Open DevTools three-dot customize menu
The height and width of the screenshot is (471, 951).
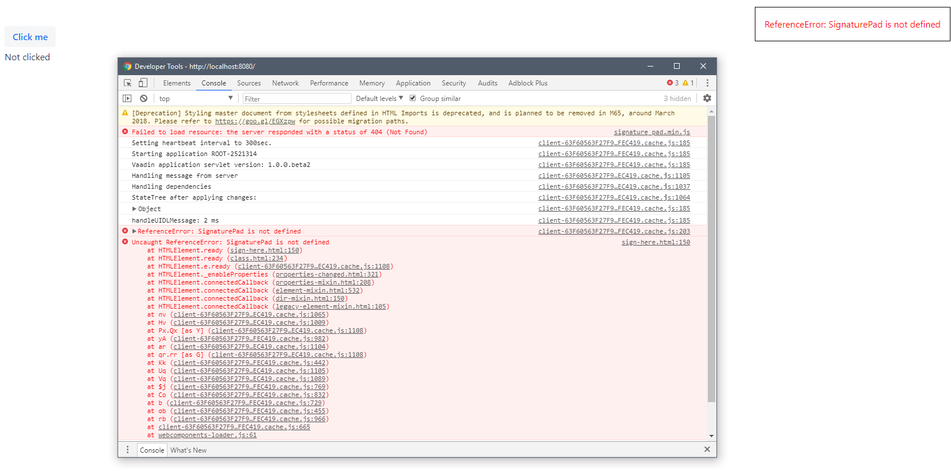(707, 83)
